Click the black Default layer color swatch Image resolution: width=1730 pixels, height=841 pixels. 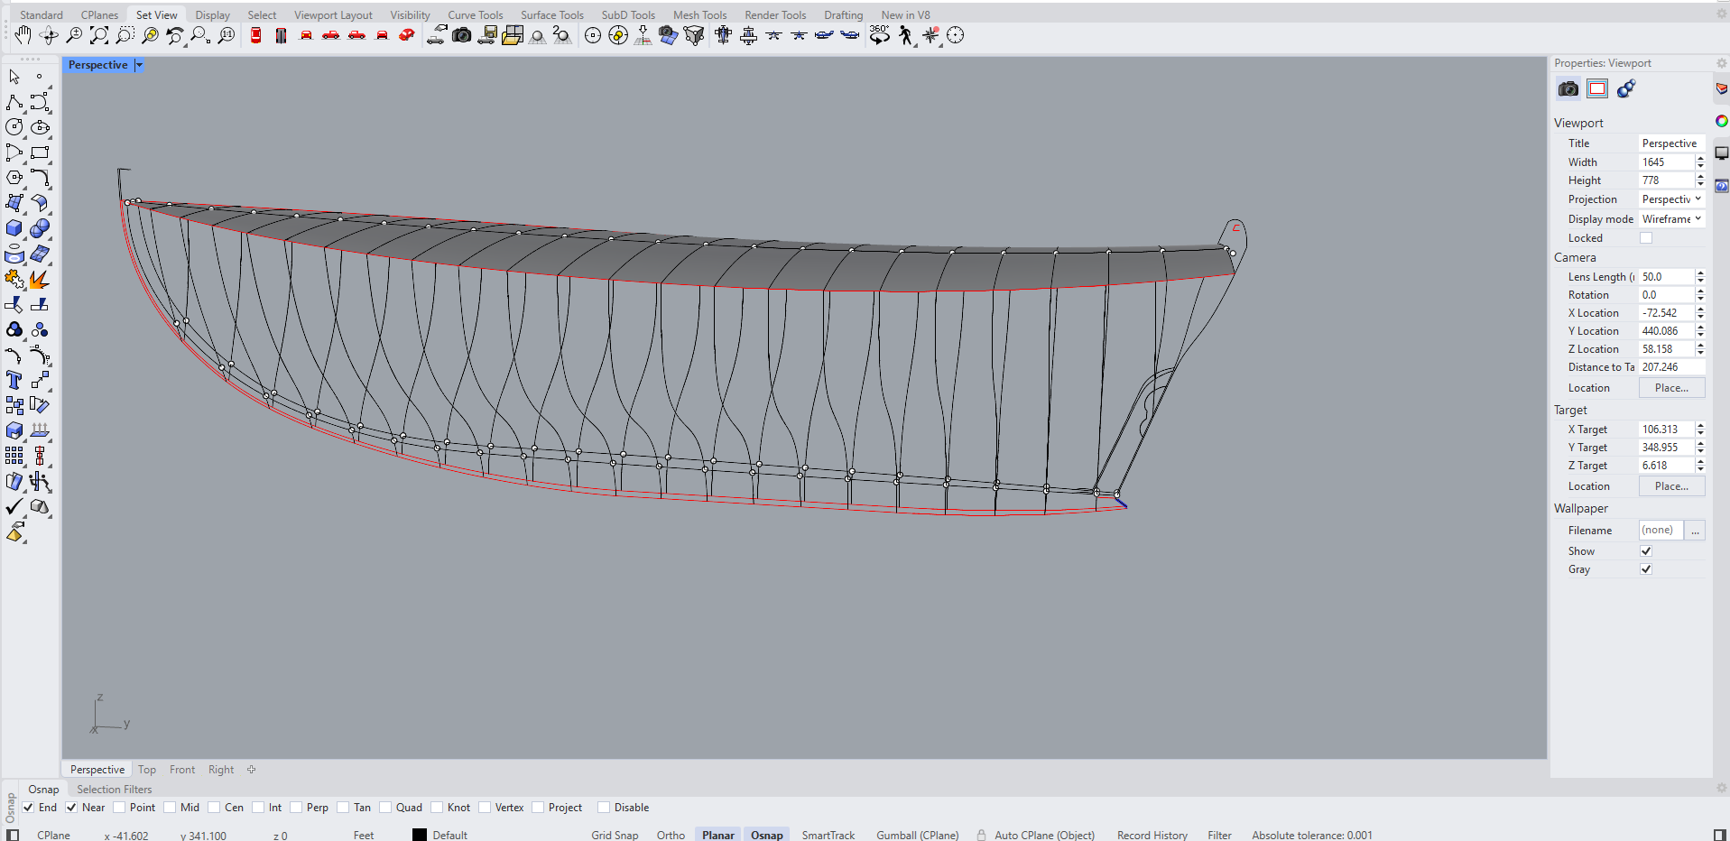pyautogui.click(x=420, y=835)
